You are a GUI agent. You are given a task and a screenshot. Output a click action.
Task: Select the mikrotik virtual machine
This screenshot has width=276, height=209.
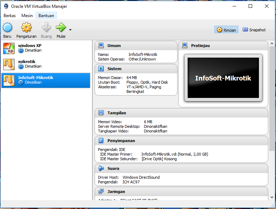(46, 64)
